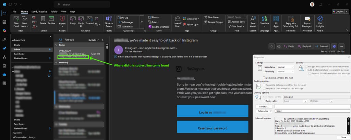Open the File menu

tap(14, 12)
